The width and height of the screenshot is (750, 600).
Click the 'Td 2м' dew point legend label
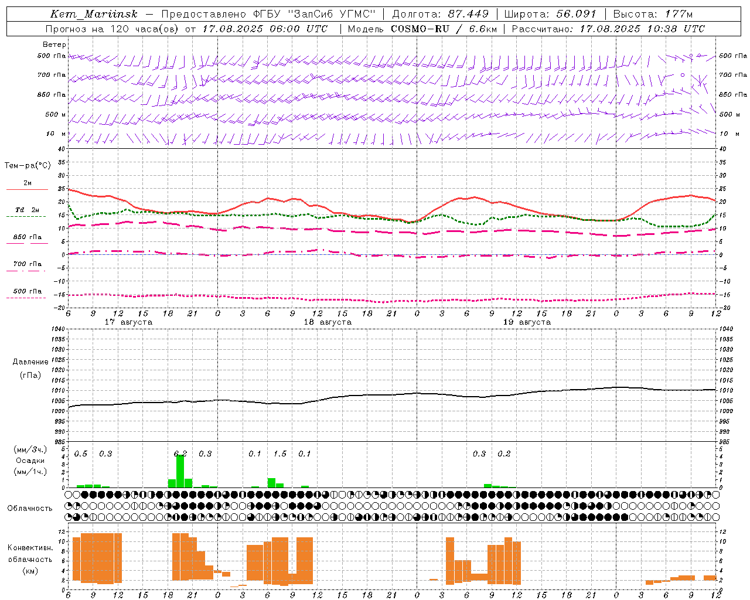28,210
